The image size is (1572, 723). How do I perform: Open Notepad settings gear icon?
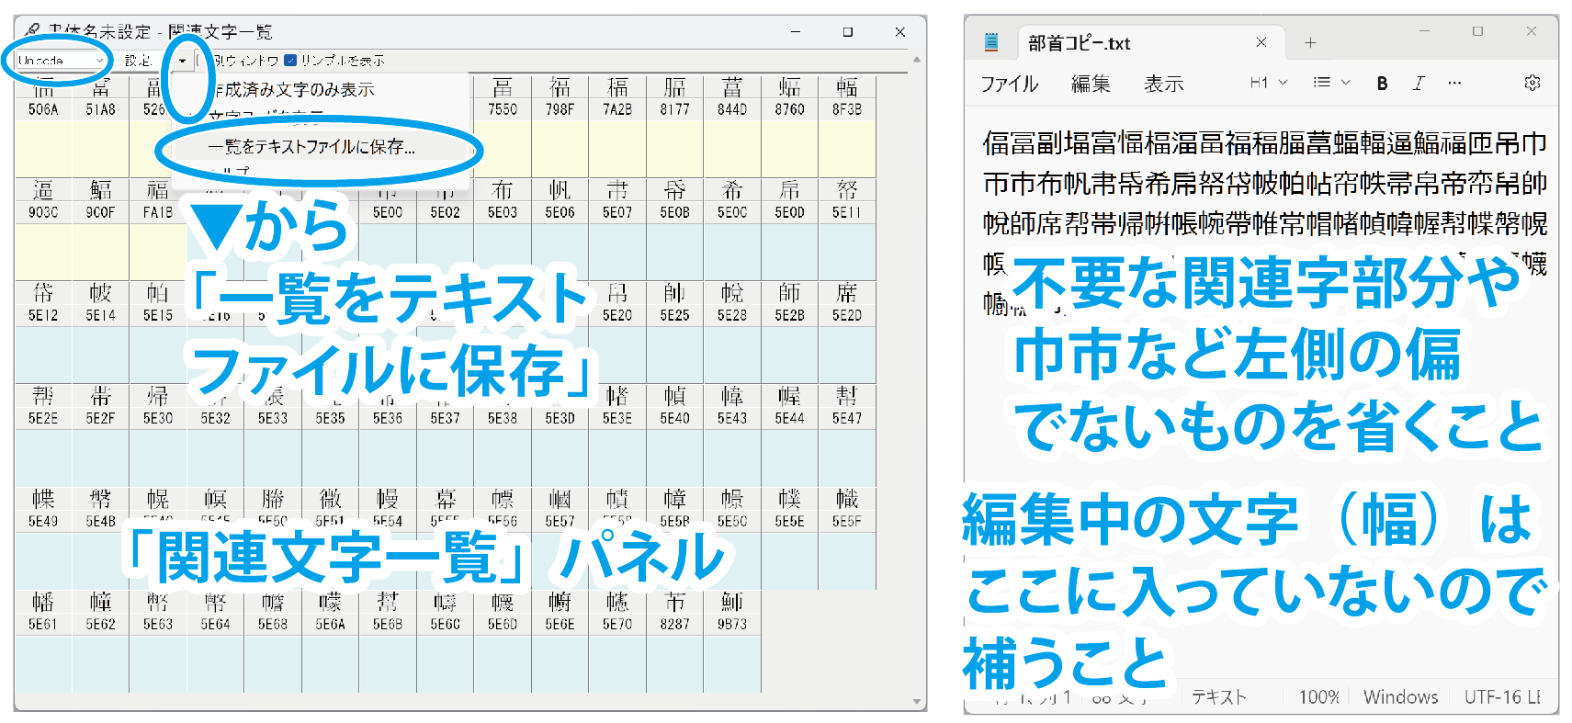click(x=1532, y=84)
